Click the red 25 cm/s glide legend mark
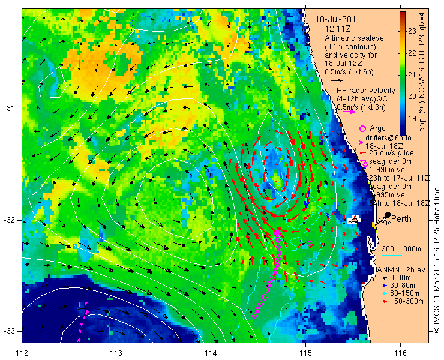Screen dimensions: 444x360 pos(363,153)
